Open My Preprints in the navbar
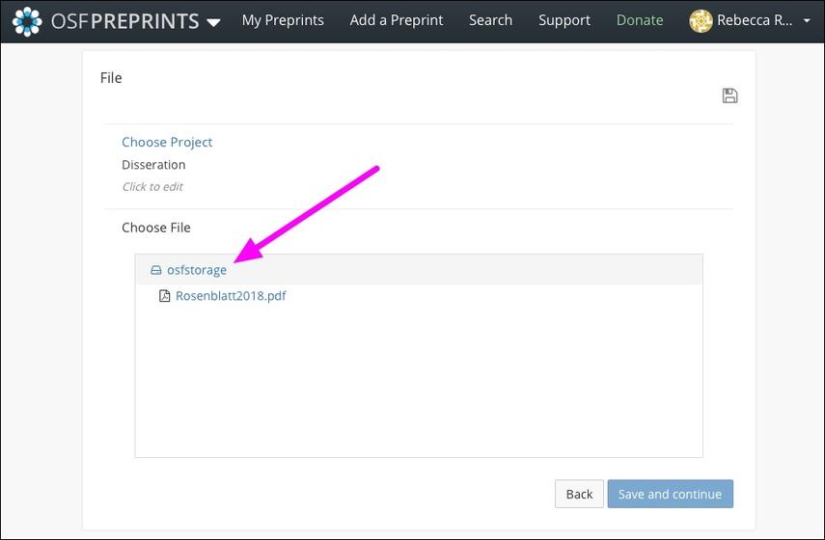Screen dimensions: 825x540 tap(283, 20)
